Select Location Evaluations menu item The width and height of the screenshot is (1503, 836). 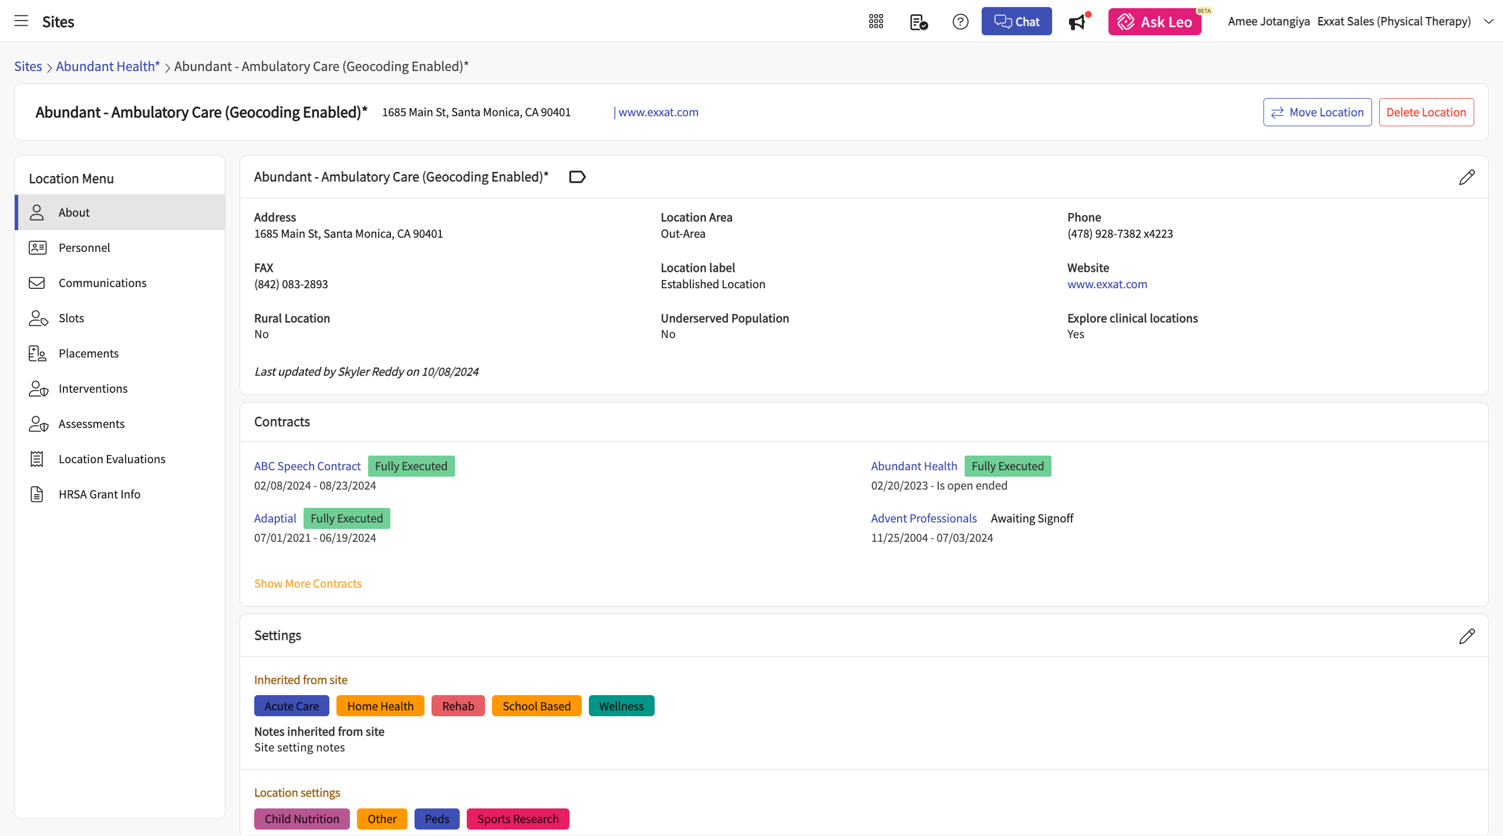[112, 459]
